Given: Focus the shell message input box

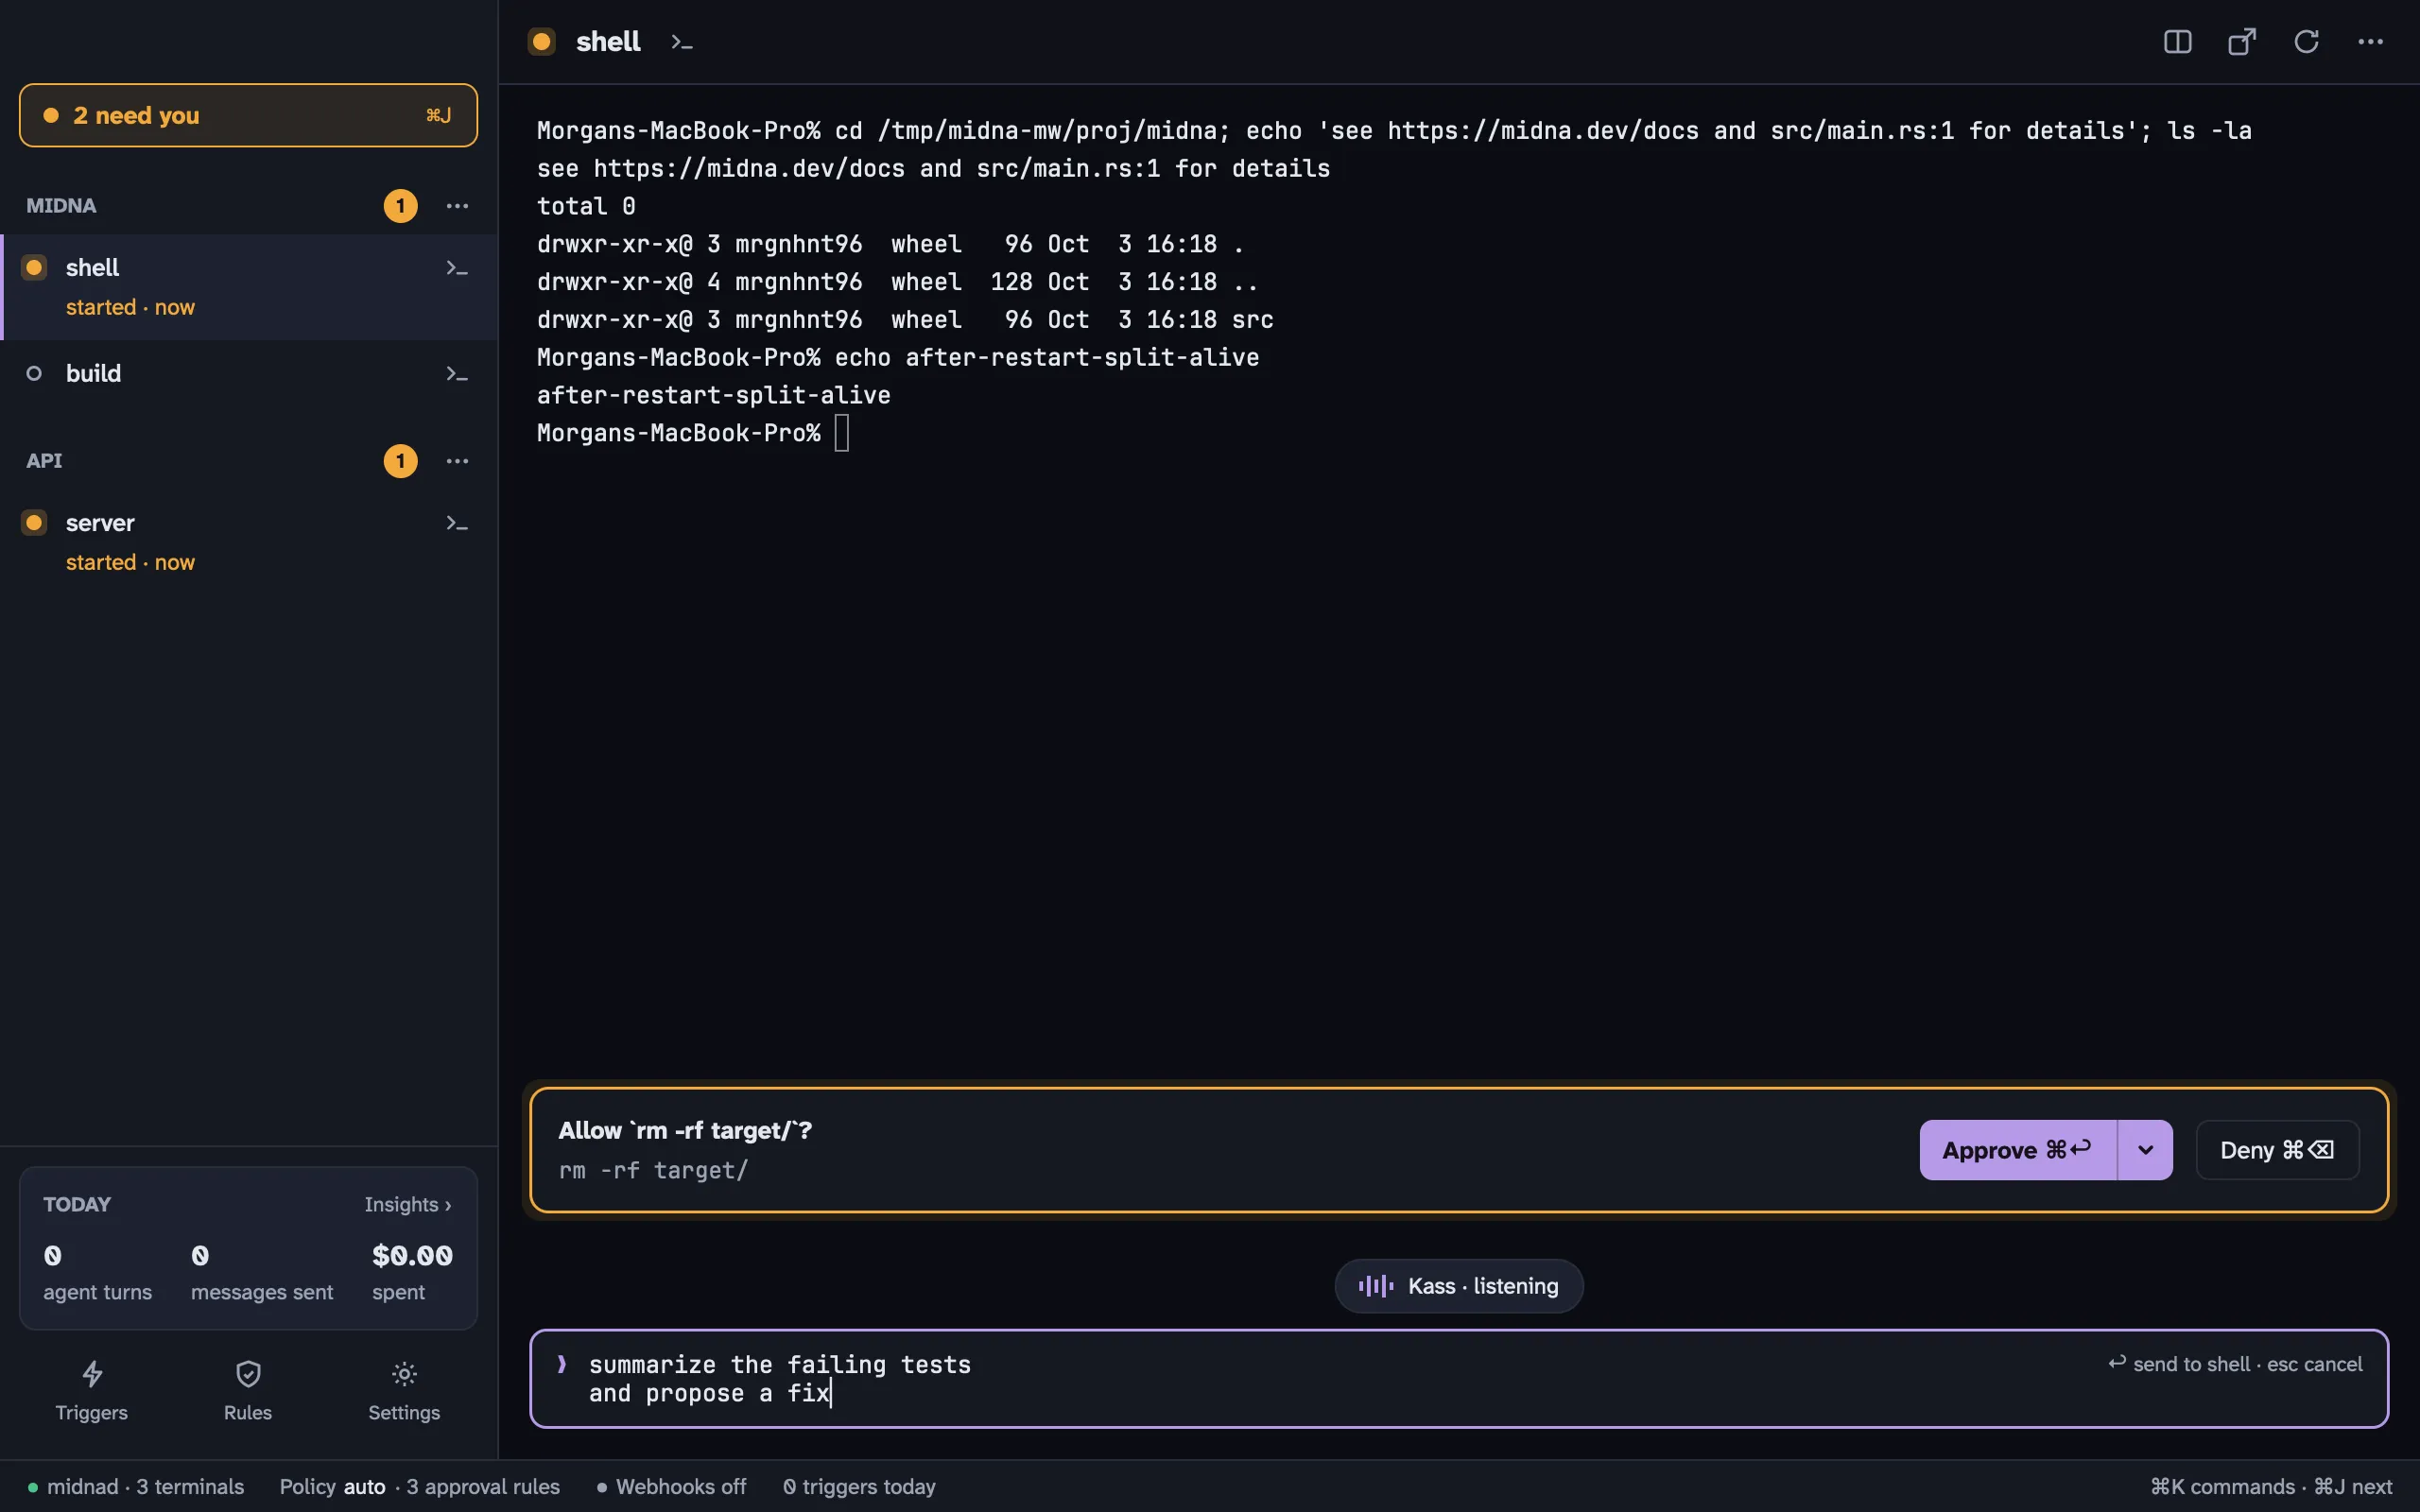Looking at the screenshot, I should click(x=1459, y=1379).
